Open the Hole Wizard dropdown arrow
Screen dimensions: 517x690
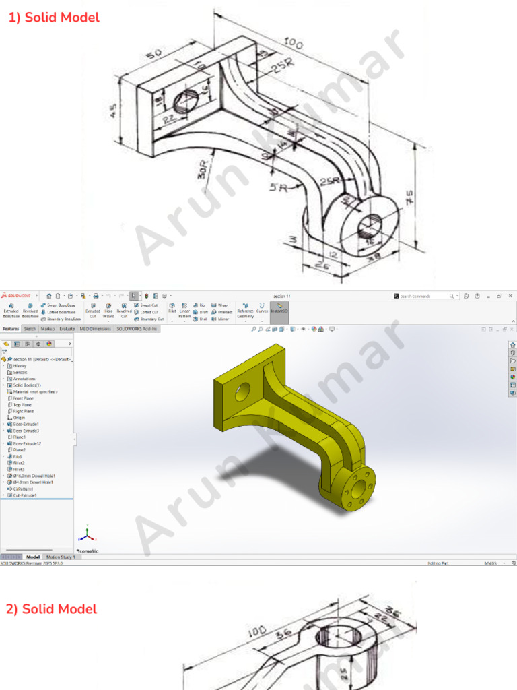(x=108, y=321)
